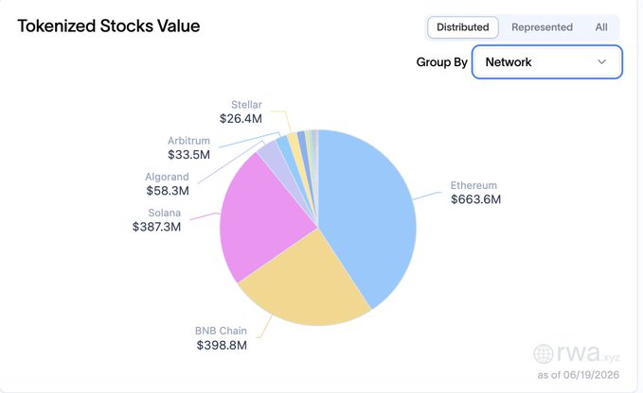Select the Distributed tab
The width and height of the screenshot is (643, 393).
pos(462,27)
